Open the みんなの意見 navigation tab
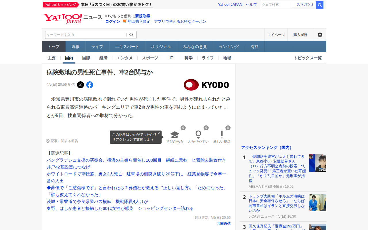Viewport: 368px width, 230px height. [195, 47]
